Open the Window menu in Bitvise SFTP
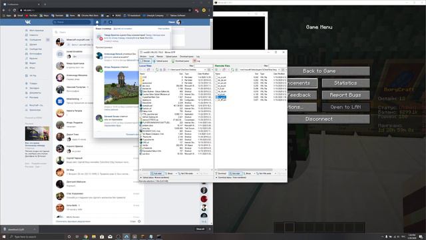This screenshot has height=240, width=426. 143,56
